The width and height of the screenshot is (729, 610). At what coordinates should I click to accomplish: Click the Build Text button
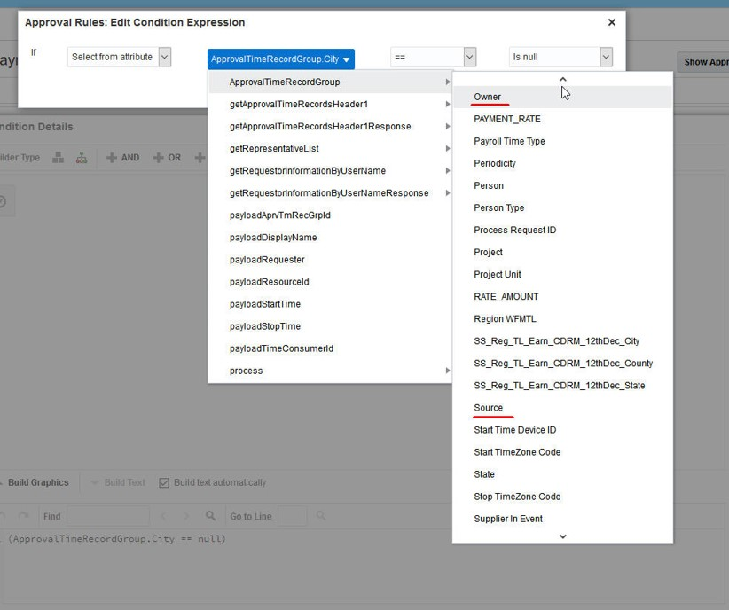[118, 482]
